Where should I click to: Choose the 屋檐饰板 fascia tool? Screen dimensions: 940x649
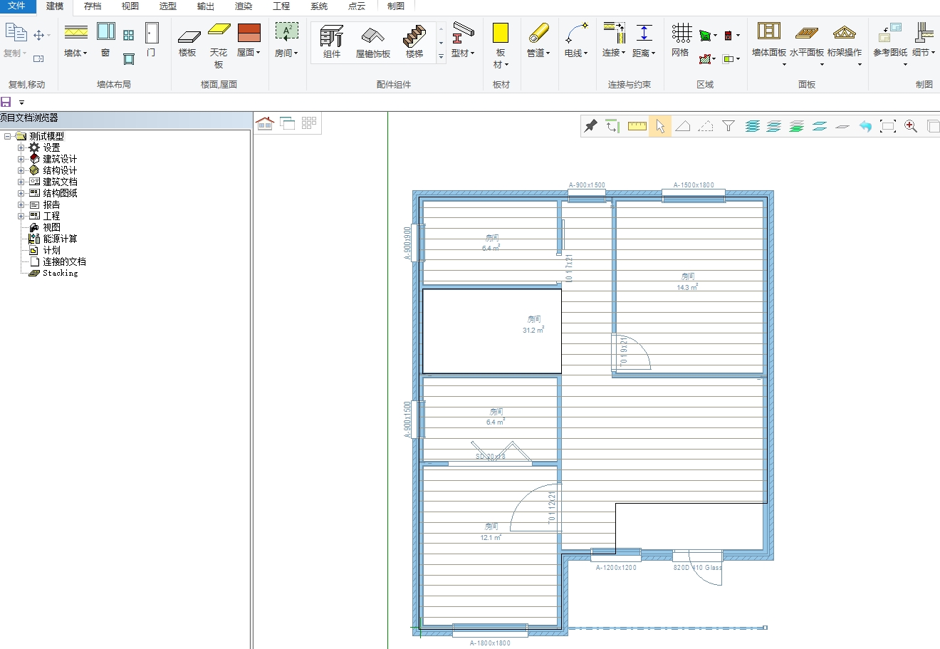(x=373, y=43)
